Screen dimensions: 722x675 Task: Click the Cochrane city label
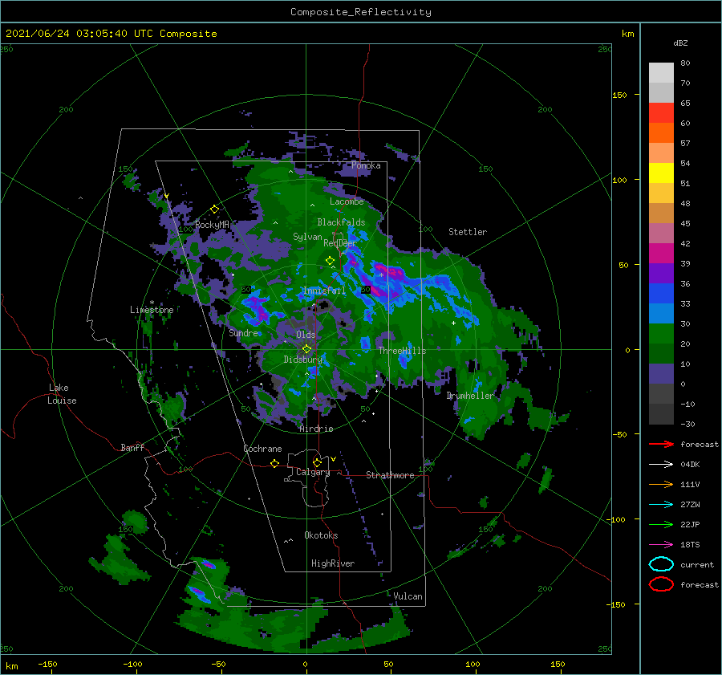tap(262, 449)
